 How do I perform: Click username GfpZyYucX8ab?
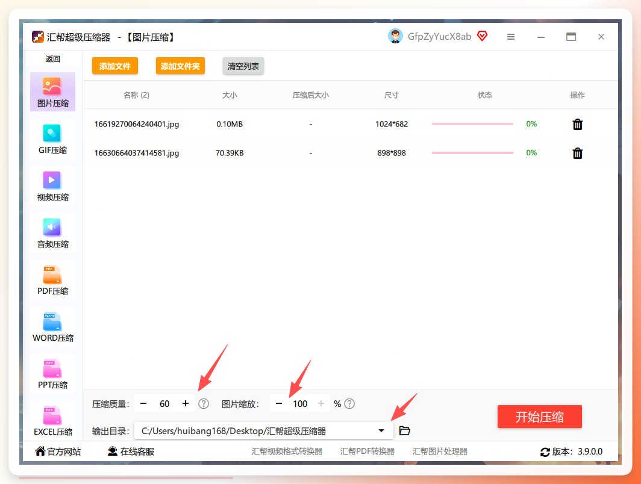(x=439, y=37)
